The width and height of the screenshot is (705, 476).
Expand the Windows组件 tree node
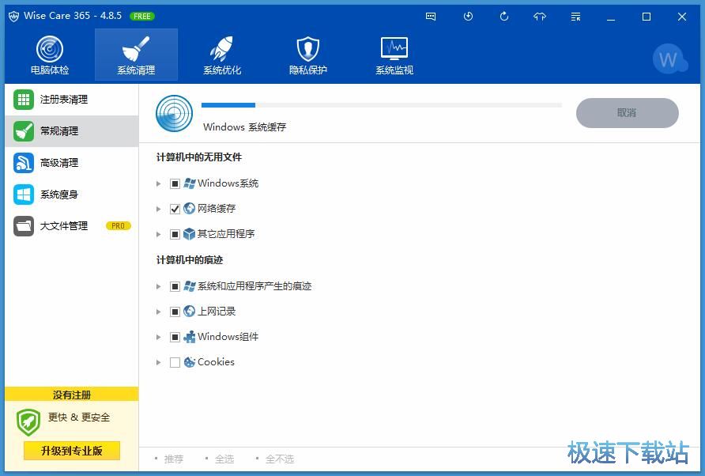(x=158, y=337)
